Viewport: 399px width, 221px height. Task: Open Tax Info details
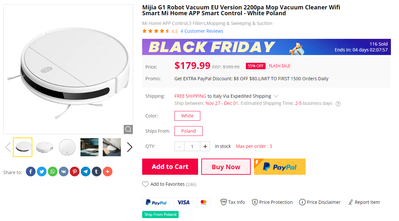tap(232, 202)
